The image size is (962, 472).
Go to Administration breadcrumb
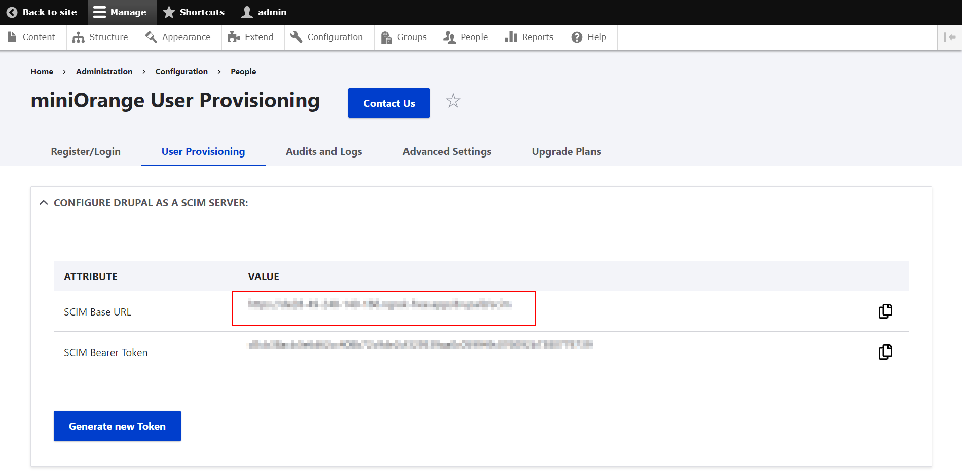coord(104,72)
